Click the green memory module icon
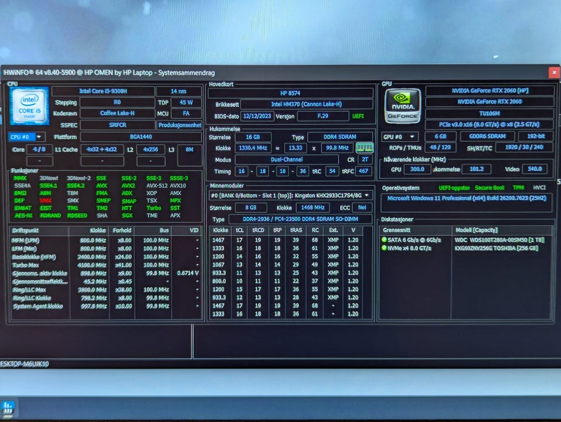Viewport: 561px width, 422px height. [x=364, y=148]
